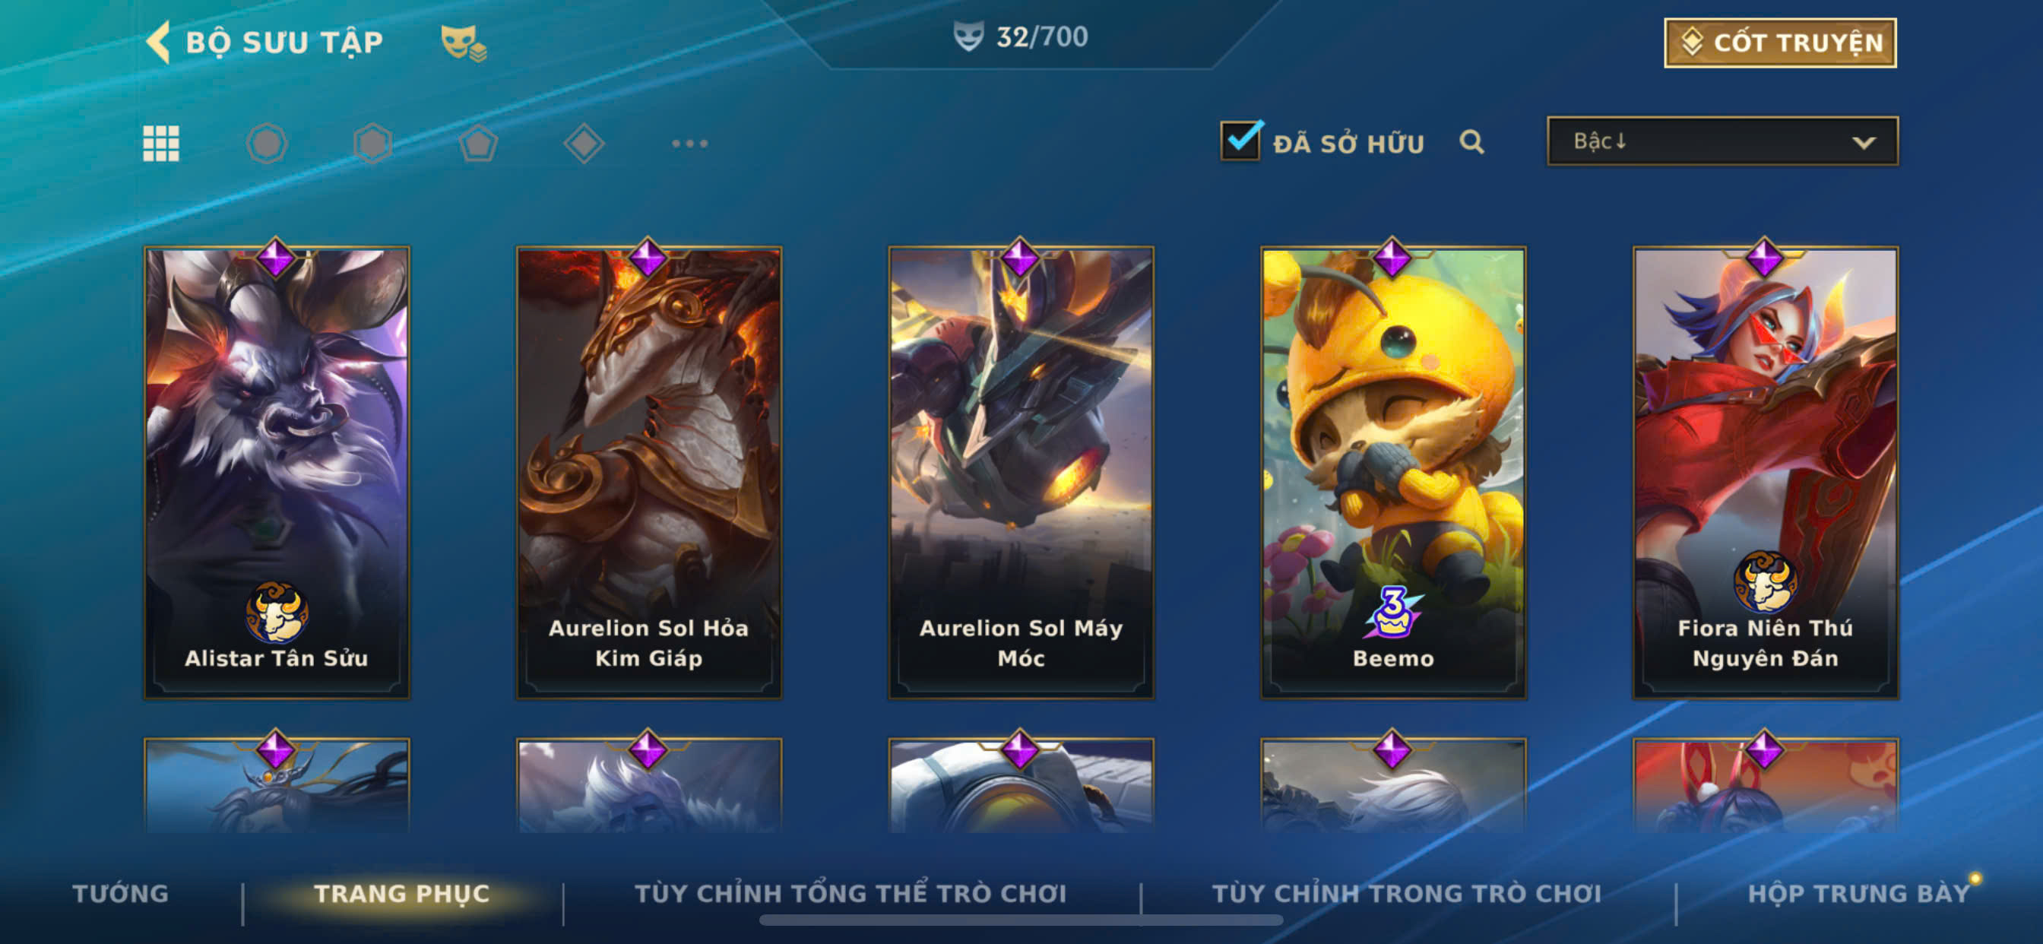This screenshot has height=944, width=2043.
Task: Select the Beemo skin card
Action: tap(1393, 472)
